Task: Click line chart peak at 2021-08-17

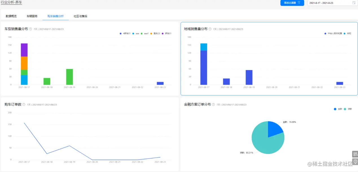Action: [x=24, y=123]
